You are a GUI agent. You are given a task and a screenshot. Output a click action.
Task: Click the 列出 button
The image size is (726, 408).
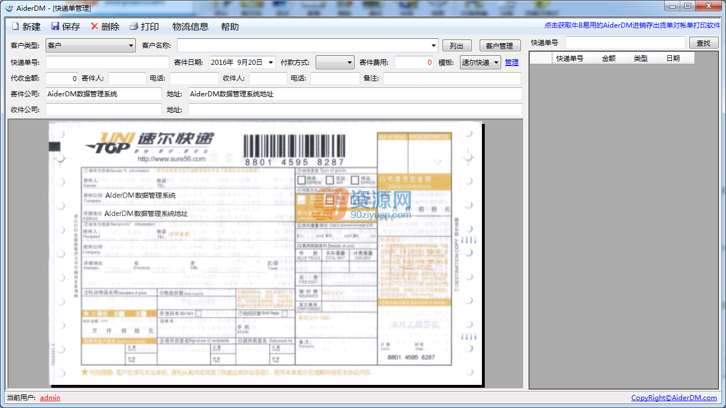[457, 46]
